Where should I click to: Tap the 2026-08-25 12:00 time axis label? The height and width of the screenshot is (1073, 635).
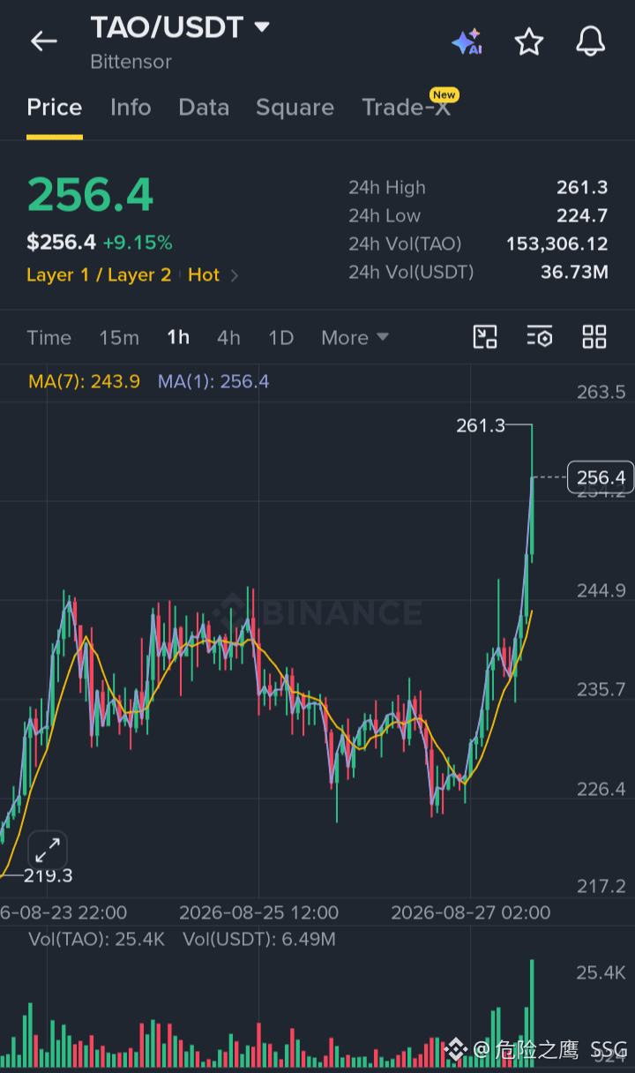(258, 912)
